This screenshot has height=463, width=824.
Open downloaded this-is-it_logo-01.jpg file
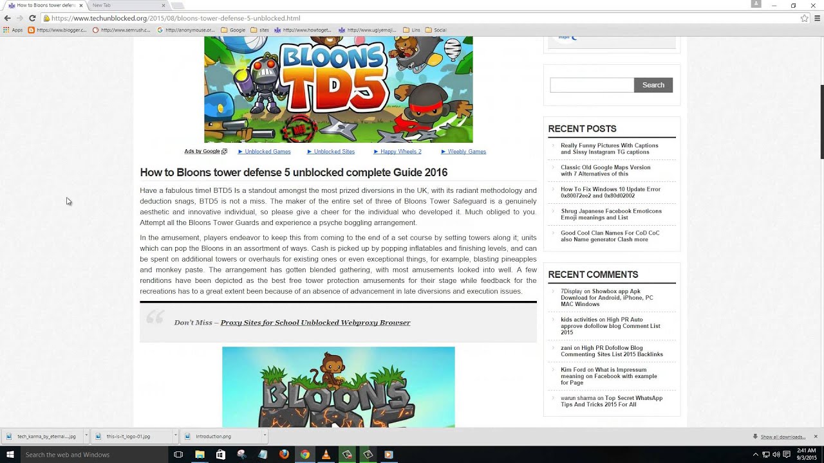(x=131, y=436)
